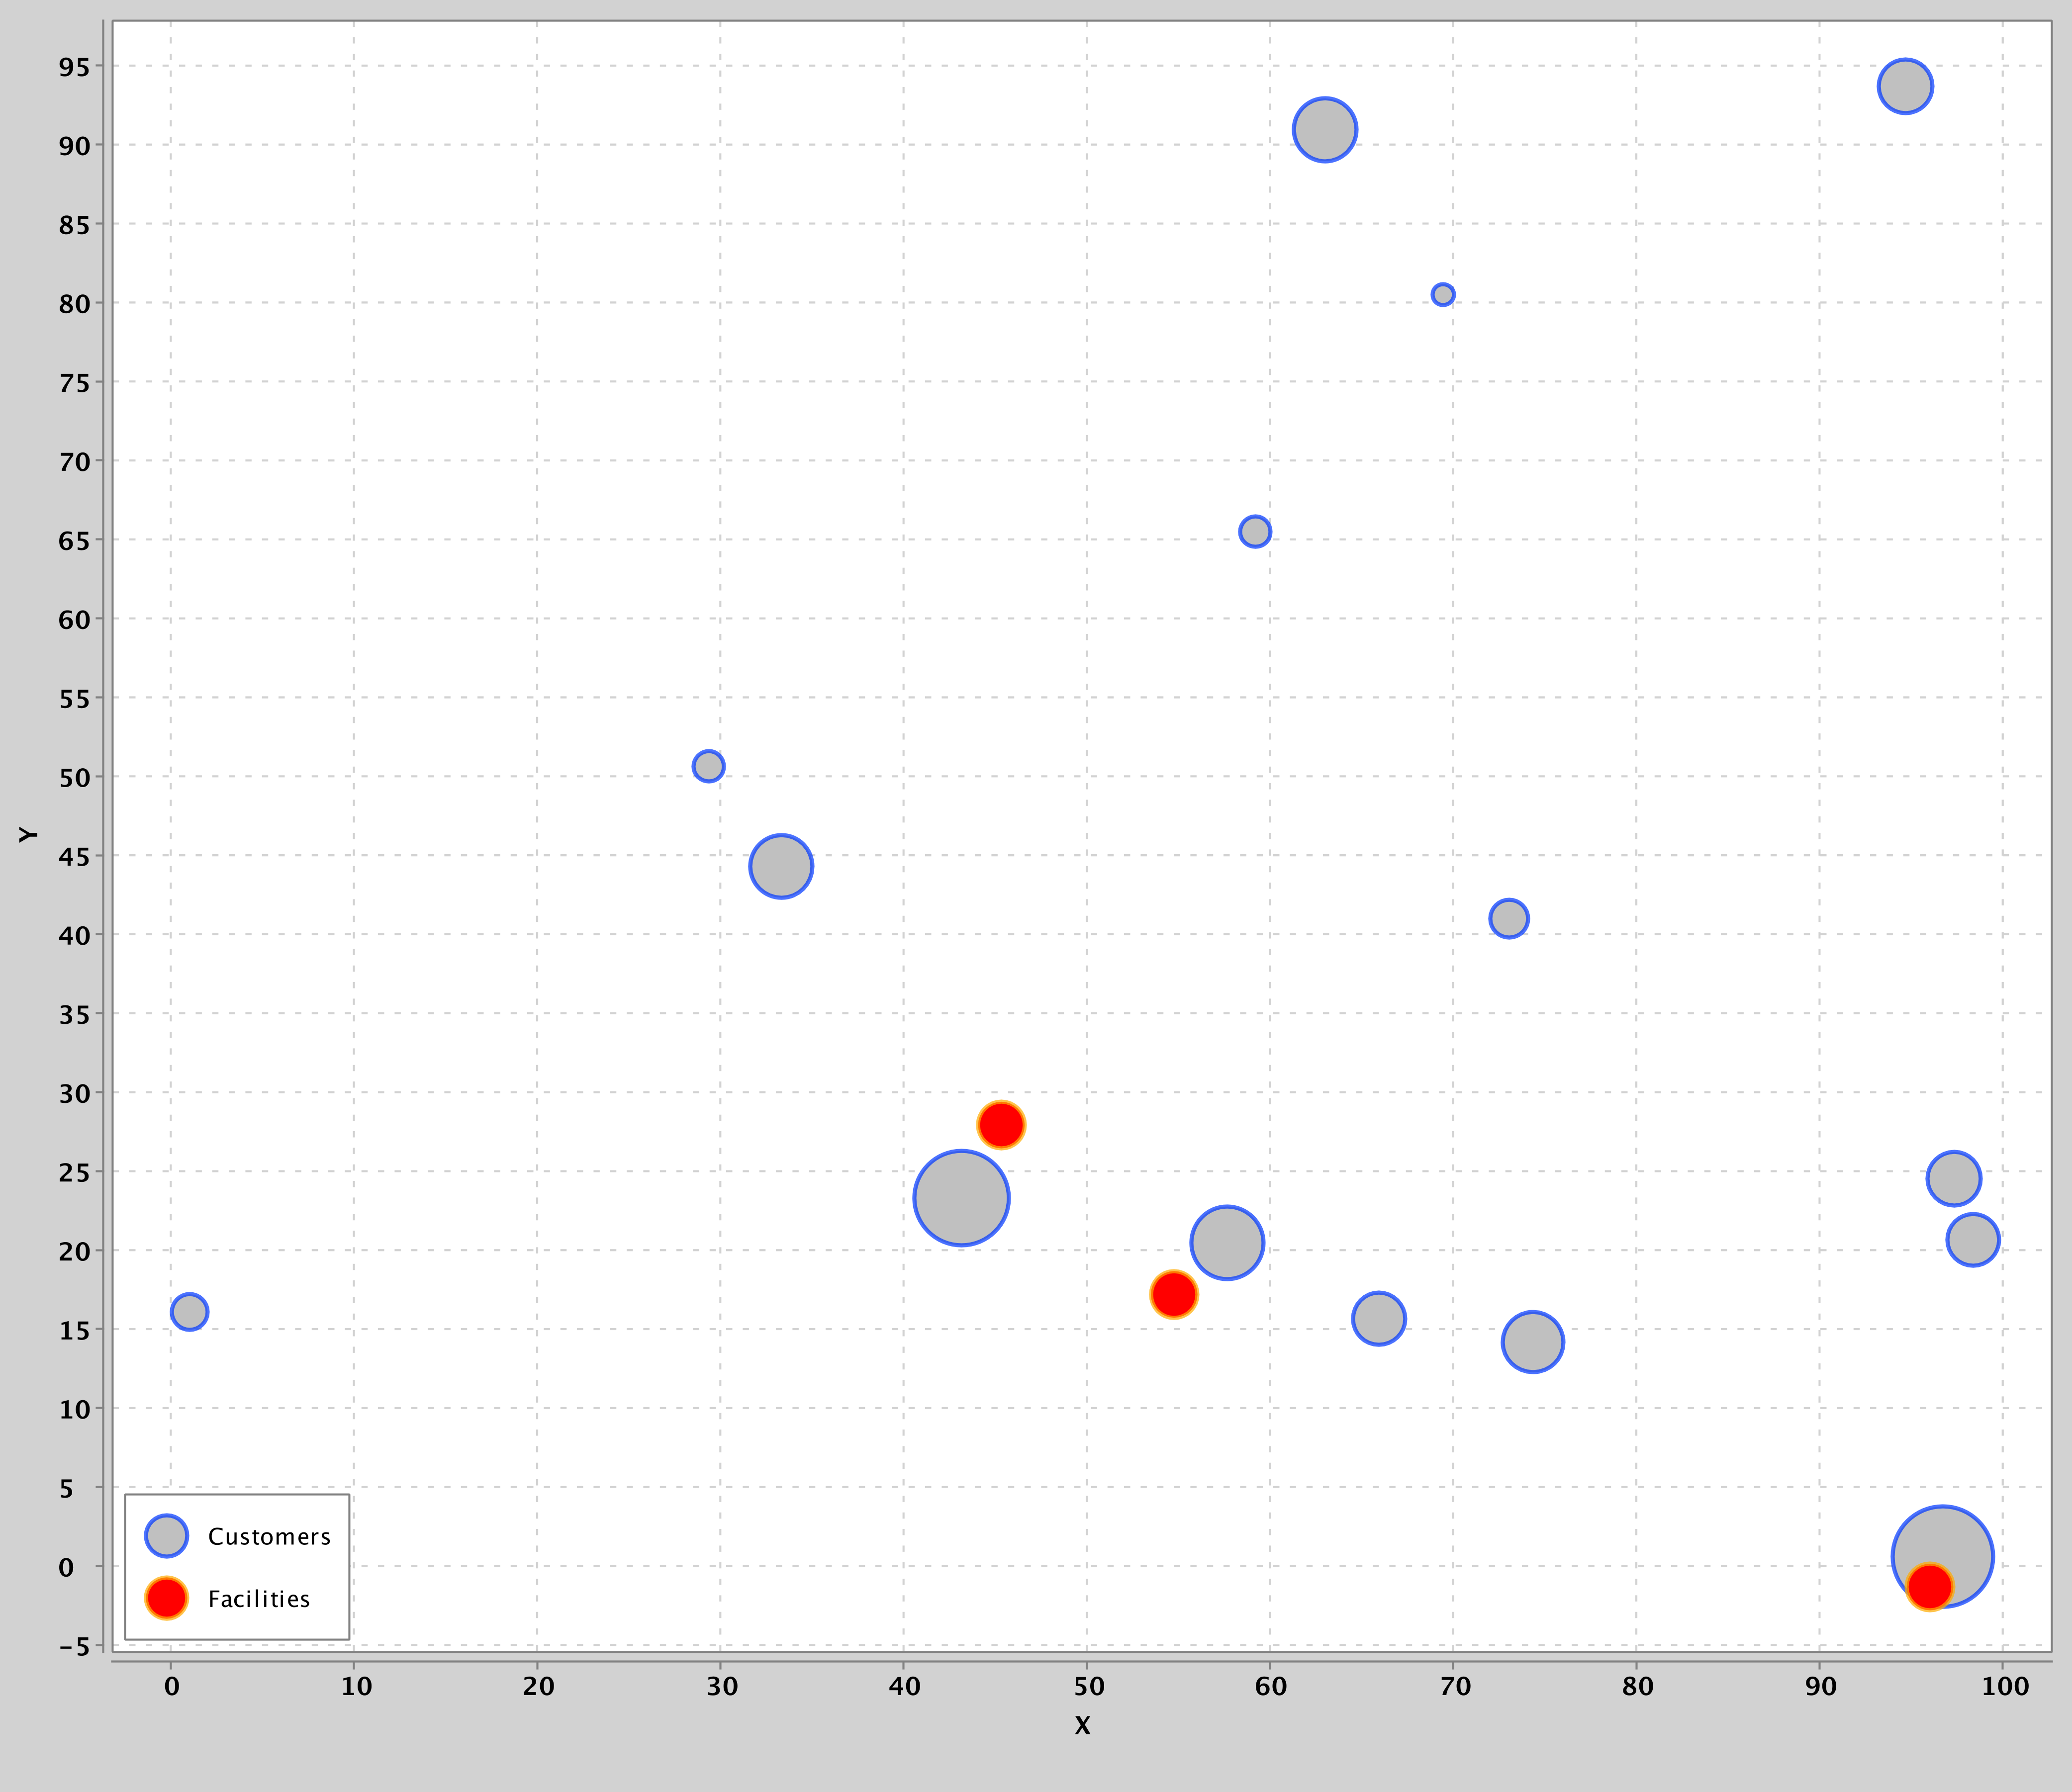Click the Y axis title label
The height and width of the screenshot is (1792, 2072).
pos(28,834)
